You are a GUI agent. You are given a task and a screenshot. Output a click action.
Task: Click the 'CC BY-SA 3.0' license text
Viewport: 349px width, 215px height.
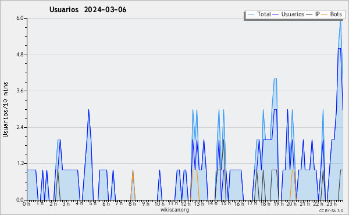coord(331,210)
